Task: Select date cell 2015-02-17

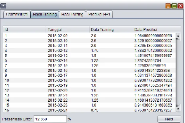Action: coord(58,75)
